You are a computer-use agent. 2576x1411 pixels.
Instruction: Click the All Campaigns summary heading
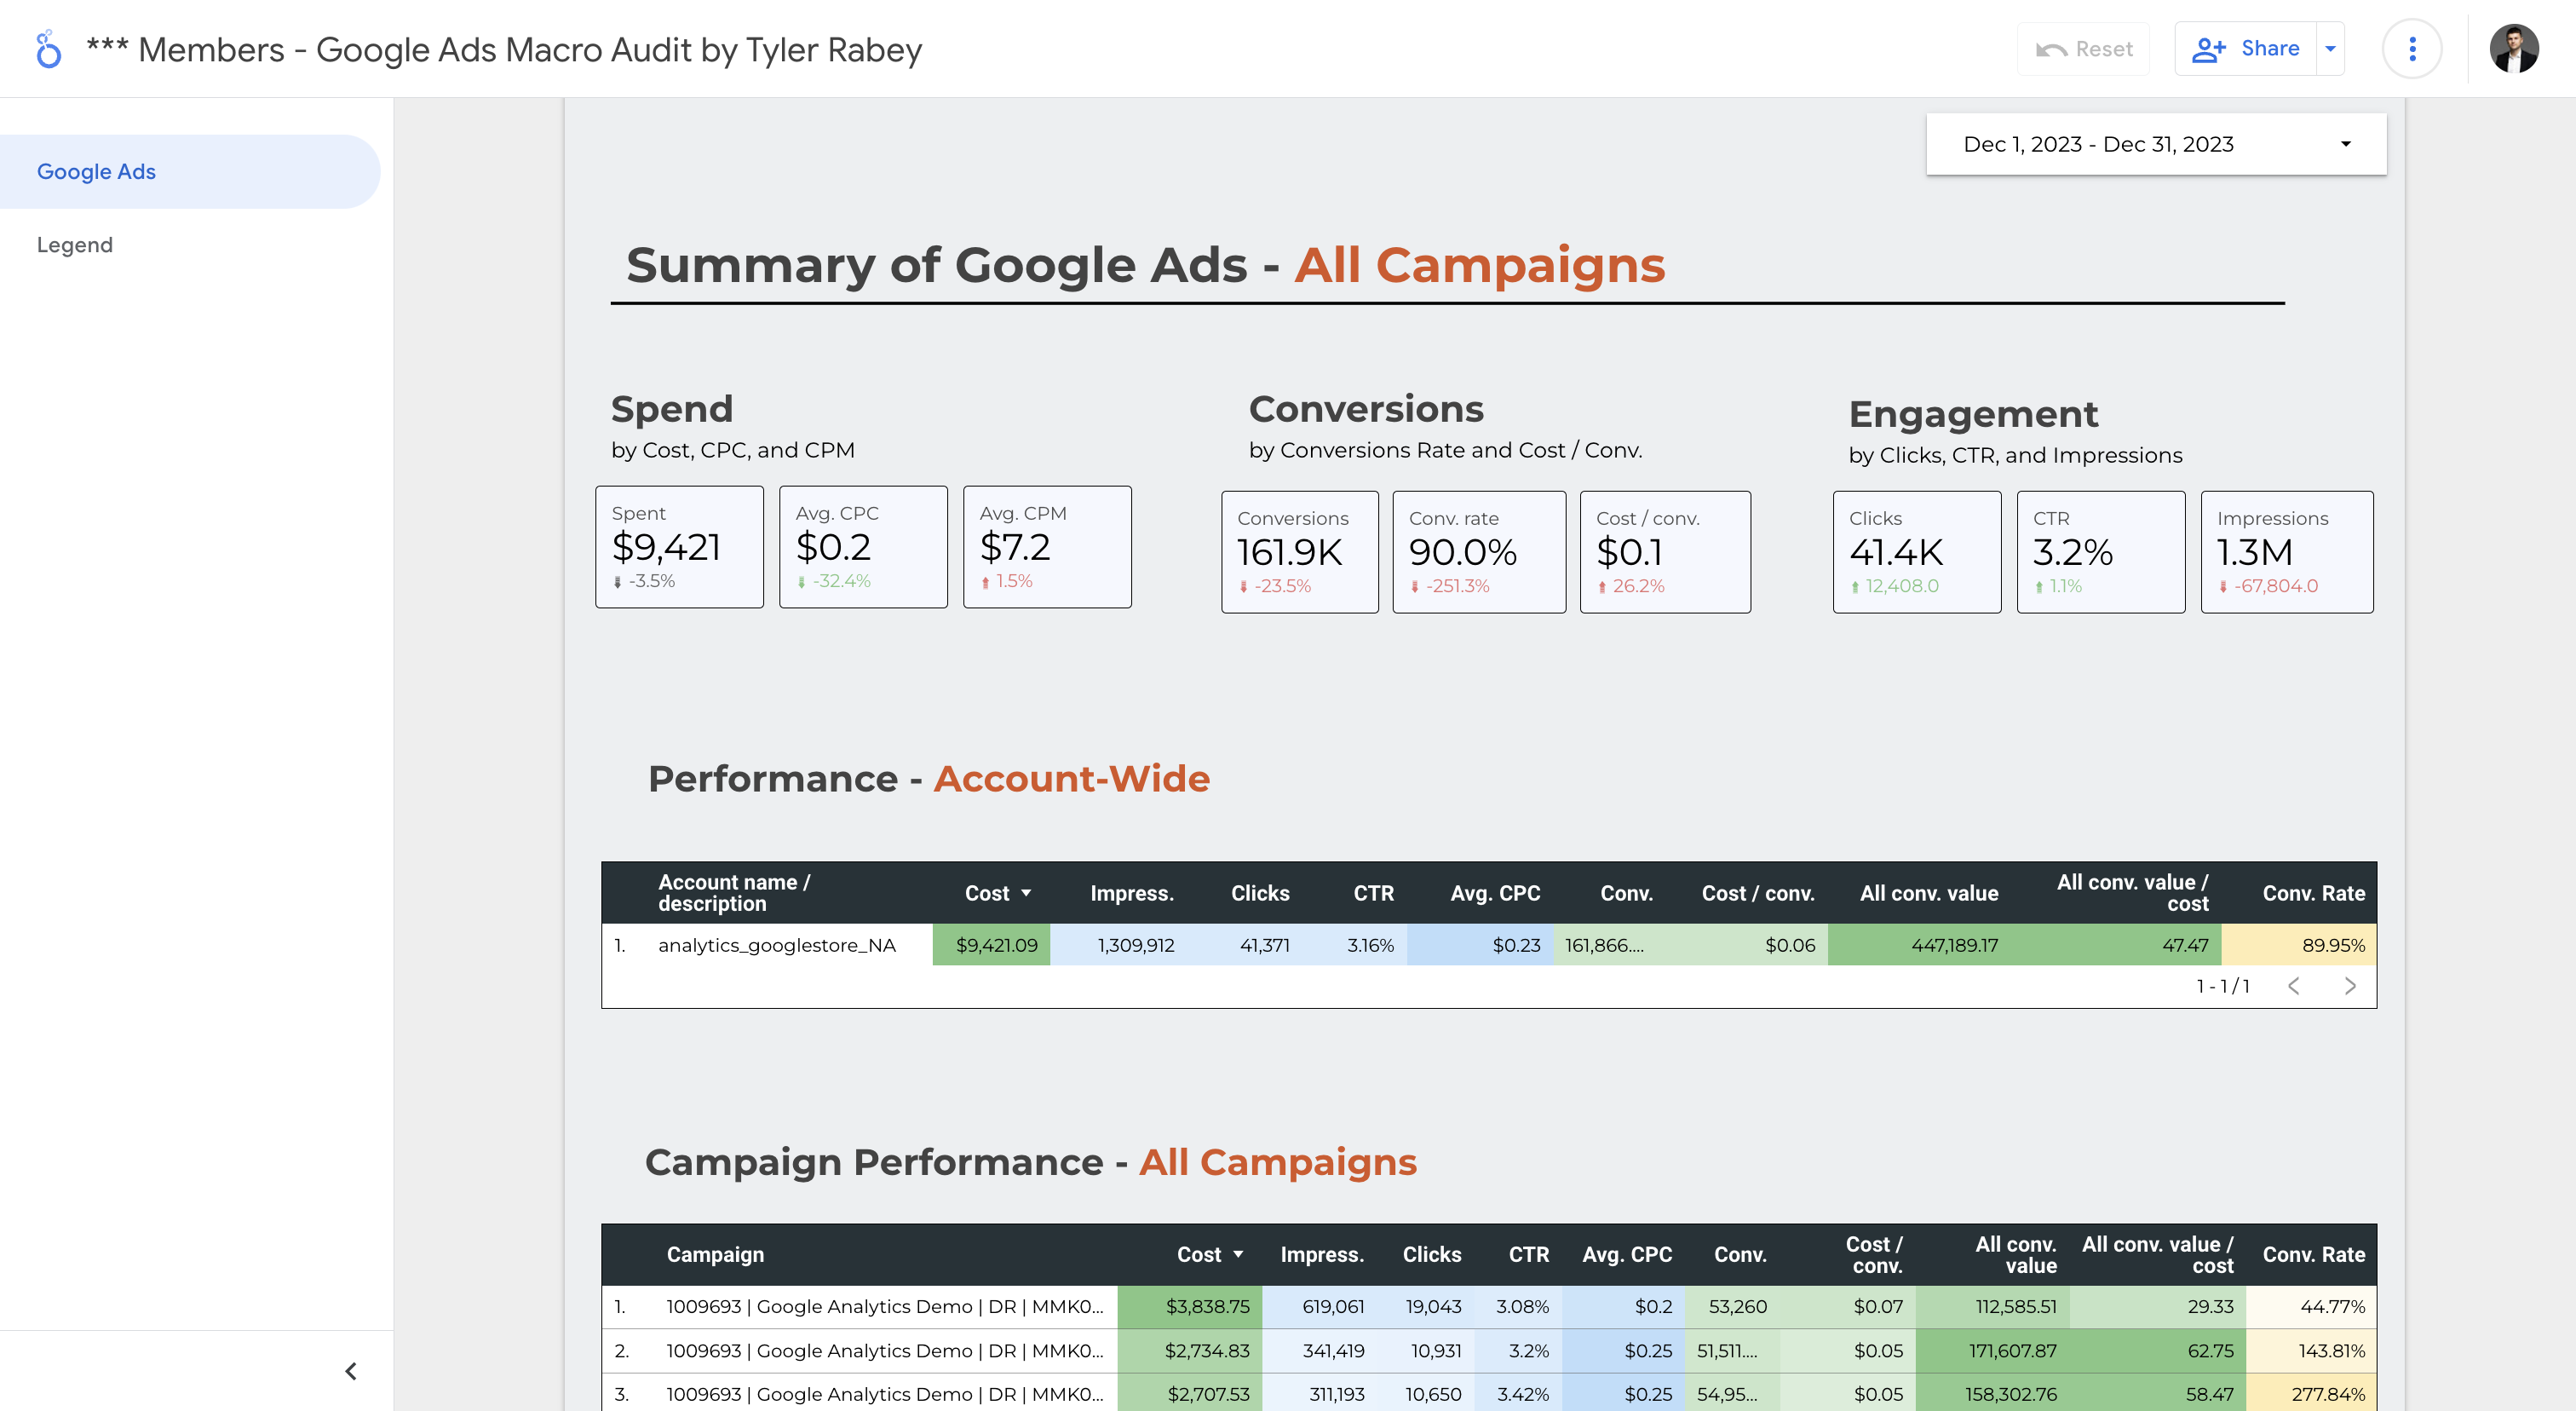click(x=1479, y=265)
